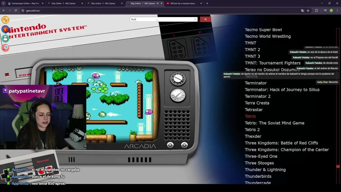Screen dimensions: 341x192
Task: Open Terminator 2 from the game list
Action: (x=258, y=96)
